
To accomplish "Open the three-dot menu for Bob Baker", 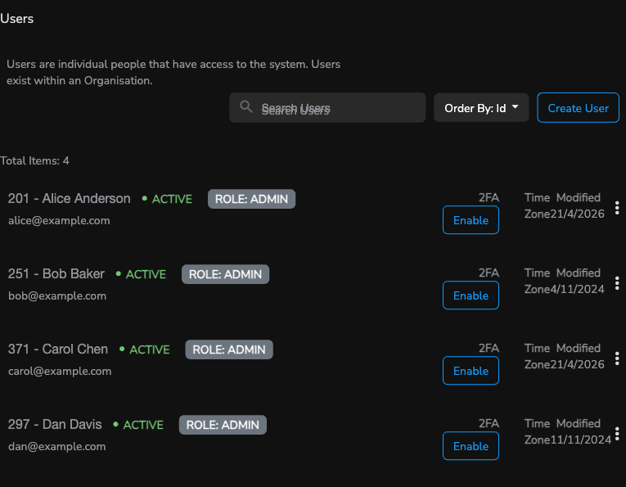I will click(617, 283).
